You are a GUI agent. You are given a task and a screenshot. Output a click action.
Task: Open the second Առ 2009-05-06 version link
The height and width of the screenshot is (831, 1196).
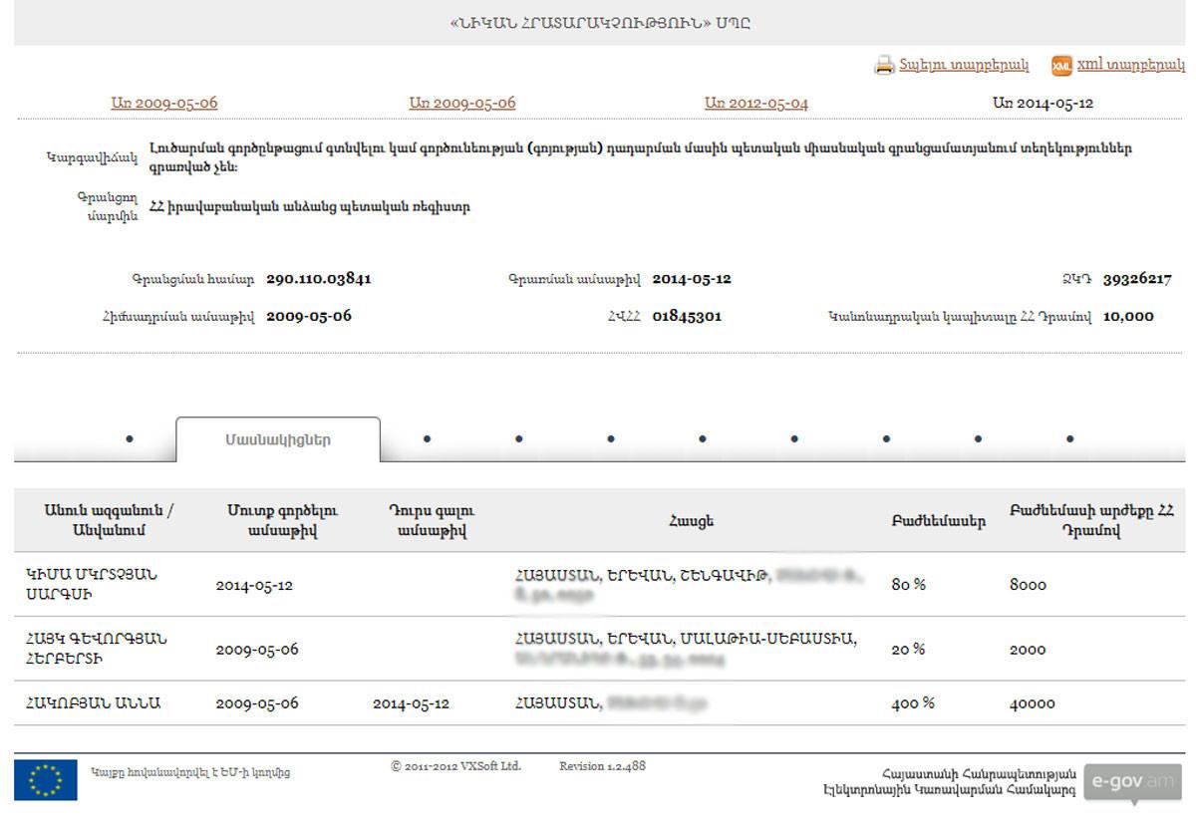462,103
